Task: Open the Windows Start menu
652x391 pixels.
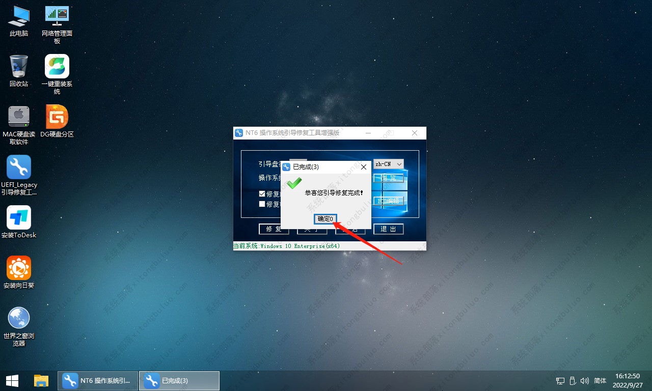Action: (x=12, y=380)
